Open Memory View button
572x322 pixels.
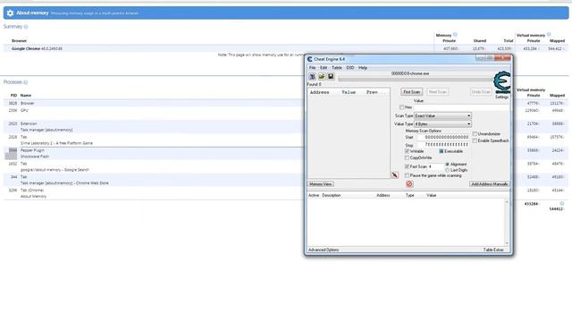coord(321,184)
